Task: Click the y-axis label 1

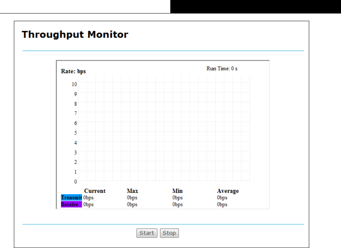Action: [x=75, y=172]
